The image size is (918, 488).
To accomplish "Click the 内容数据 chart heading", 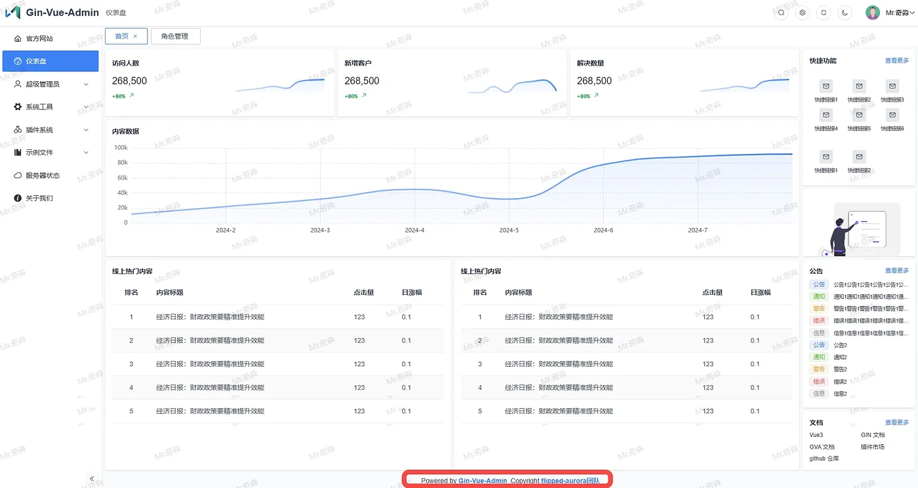I will coord(125,132).
